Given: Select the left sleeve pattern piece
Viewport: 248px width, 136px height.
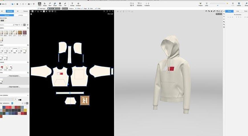Looking at the screenshot, I should [41, 71].
